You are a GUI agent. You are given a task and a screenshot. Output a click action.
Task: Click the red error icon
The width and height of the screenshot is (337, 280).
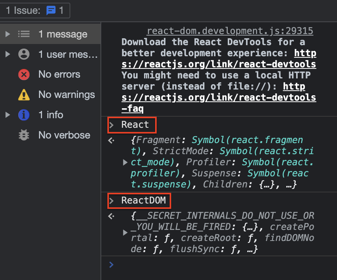(x=24, y=75)
